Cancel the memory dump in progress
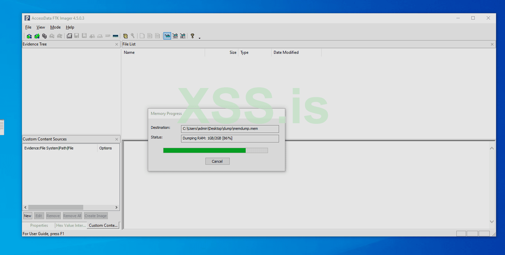 tap(217, 161)
